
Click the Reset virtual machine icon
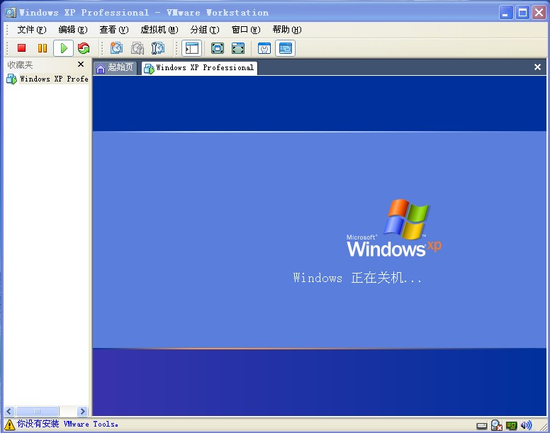(x=84, y=48)
